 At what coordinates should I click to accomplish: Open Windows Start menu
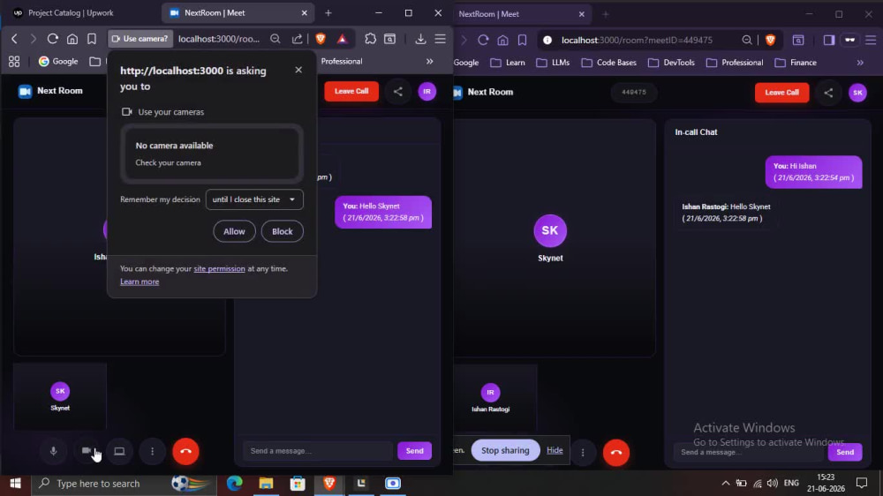coord(15,483)
